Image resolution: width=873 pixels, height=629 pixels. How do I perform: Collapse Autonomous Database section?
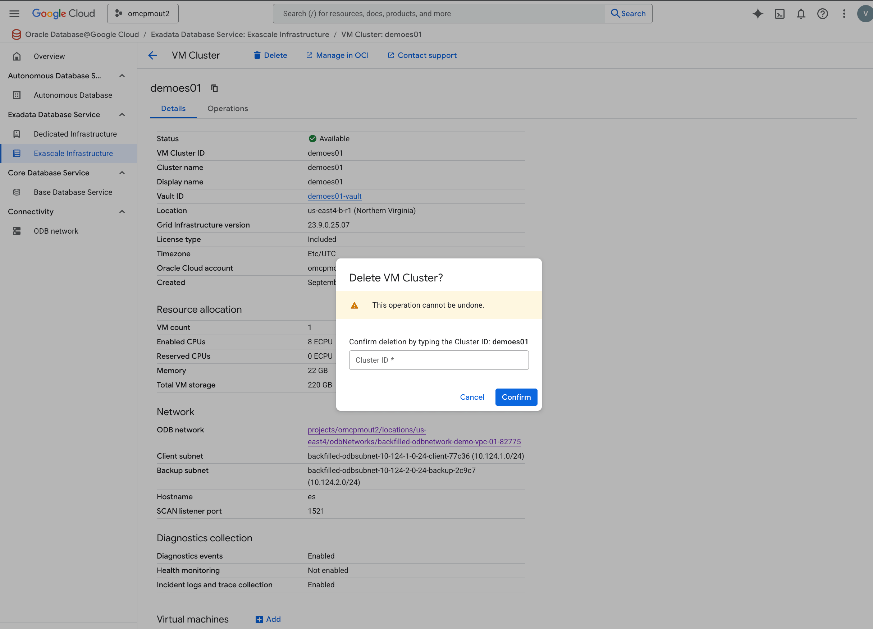[x=122, y=76]
